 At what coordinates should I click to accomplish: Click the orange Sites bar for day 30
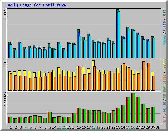click(x=154, y=83)
